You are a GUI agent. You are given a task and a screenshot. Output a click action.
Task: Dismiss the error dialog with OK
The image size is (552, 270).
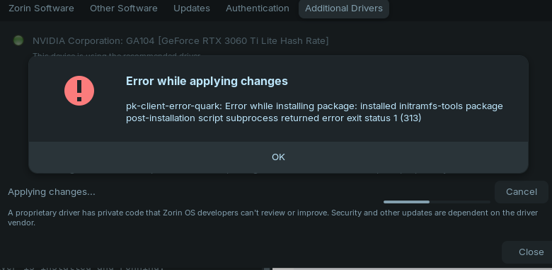coord(278,157)
